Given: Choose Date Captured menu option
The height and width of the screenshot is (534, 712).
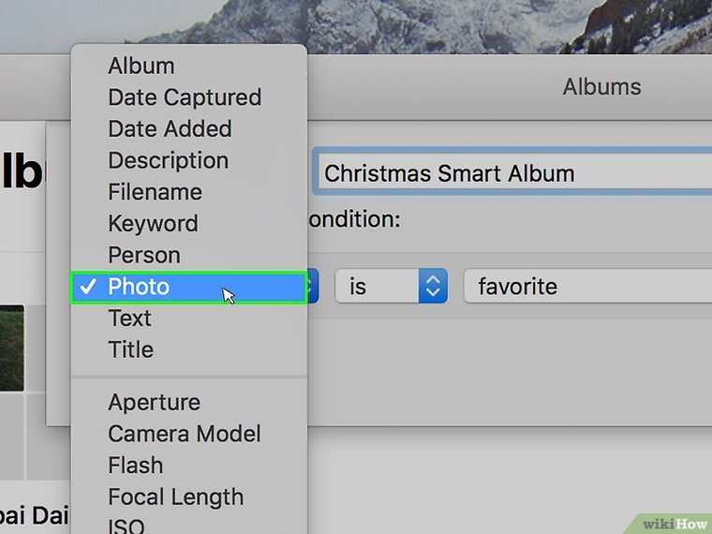Looking at the screenshot, I should coord(185,97).
